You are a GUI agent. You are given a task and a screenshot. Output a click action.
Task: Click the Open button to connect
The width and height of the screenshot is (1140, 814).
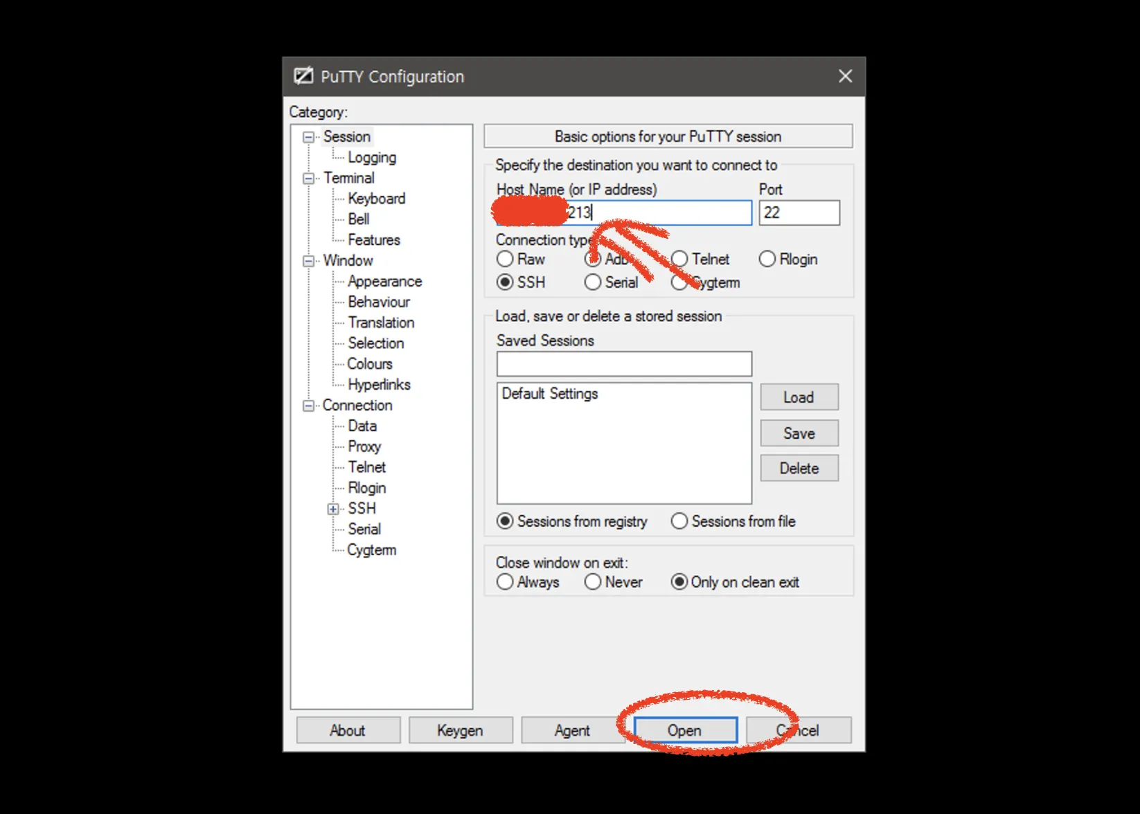[x=685, y=730]
